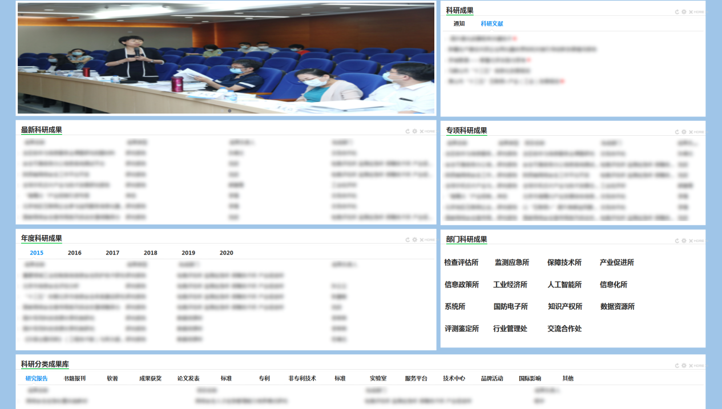Switch to the 科研文献 tab
Screen dimensions: 722x409
point(491,24)
